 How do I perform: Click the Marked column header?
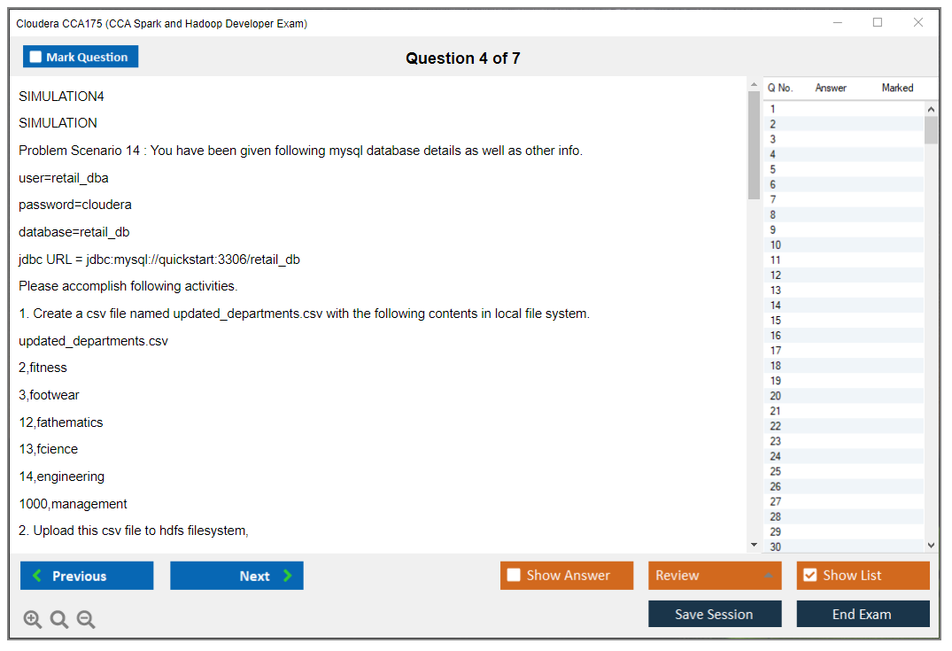tap(897, 88)
